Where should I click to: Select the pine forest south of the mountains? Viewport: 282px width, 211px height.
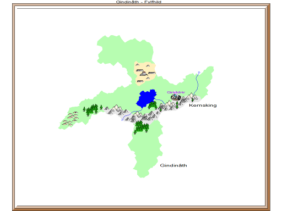(x=142, y=126)
